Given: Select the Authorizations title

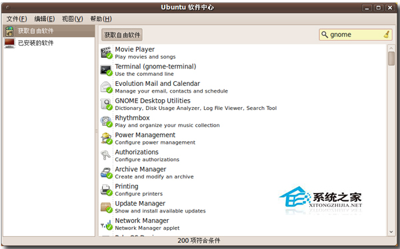Looking at the screenshot, I should pos(137,152).
